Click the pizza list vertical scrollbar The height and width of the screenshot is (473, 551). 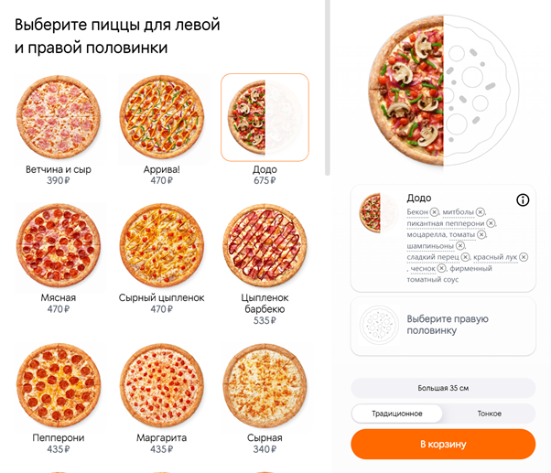327,87
